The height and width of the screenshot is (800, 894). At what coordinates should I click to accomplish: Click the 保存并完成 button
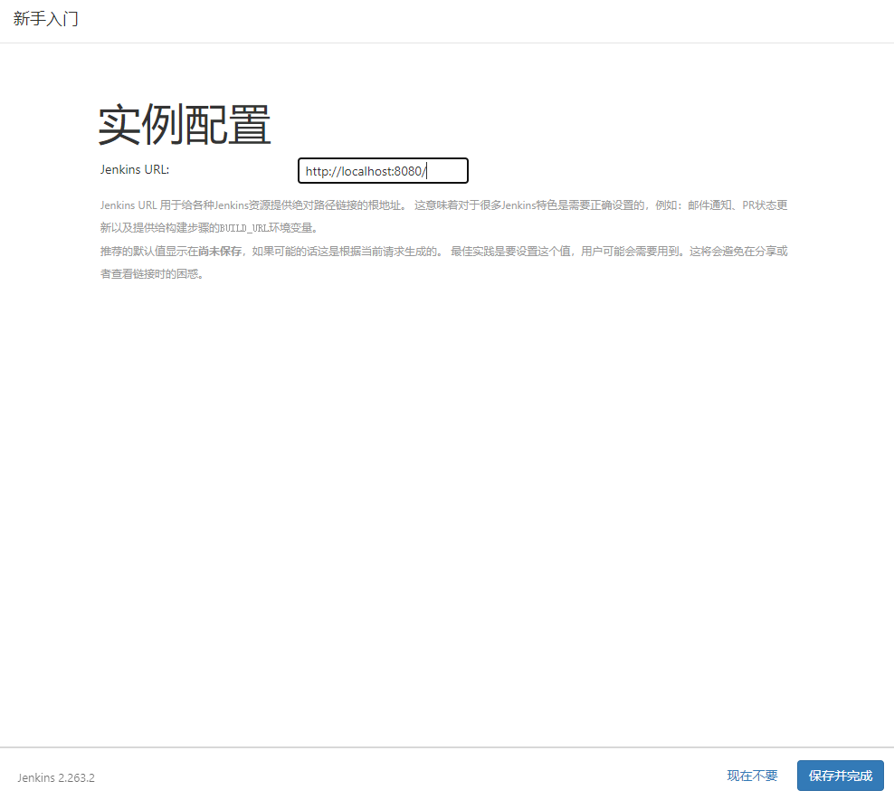[840, 775]
